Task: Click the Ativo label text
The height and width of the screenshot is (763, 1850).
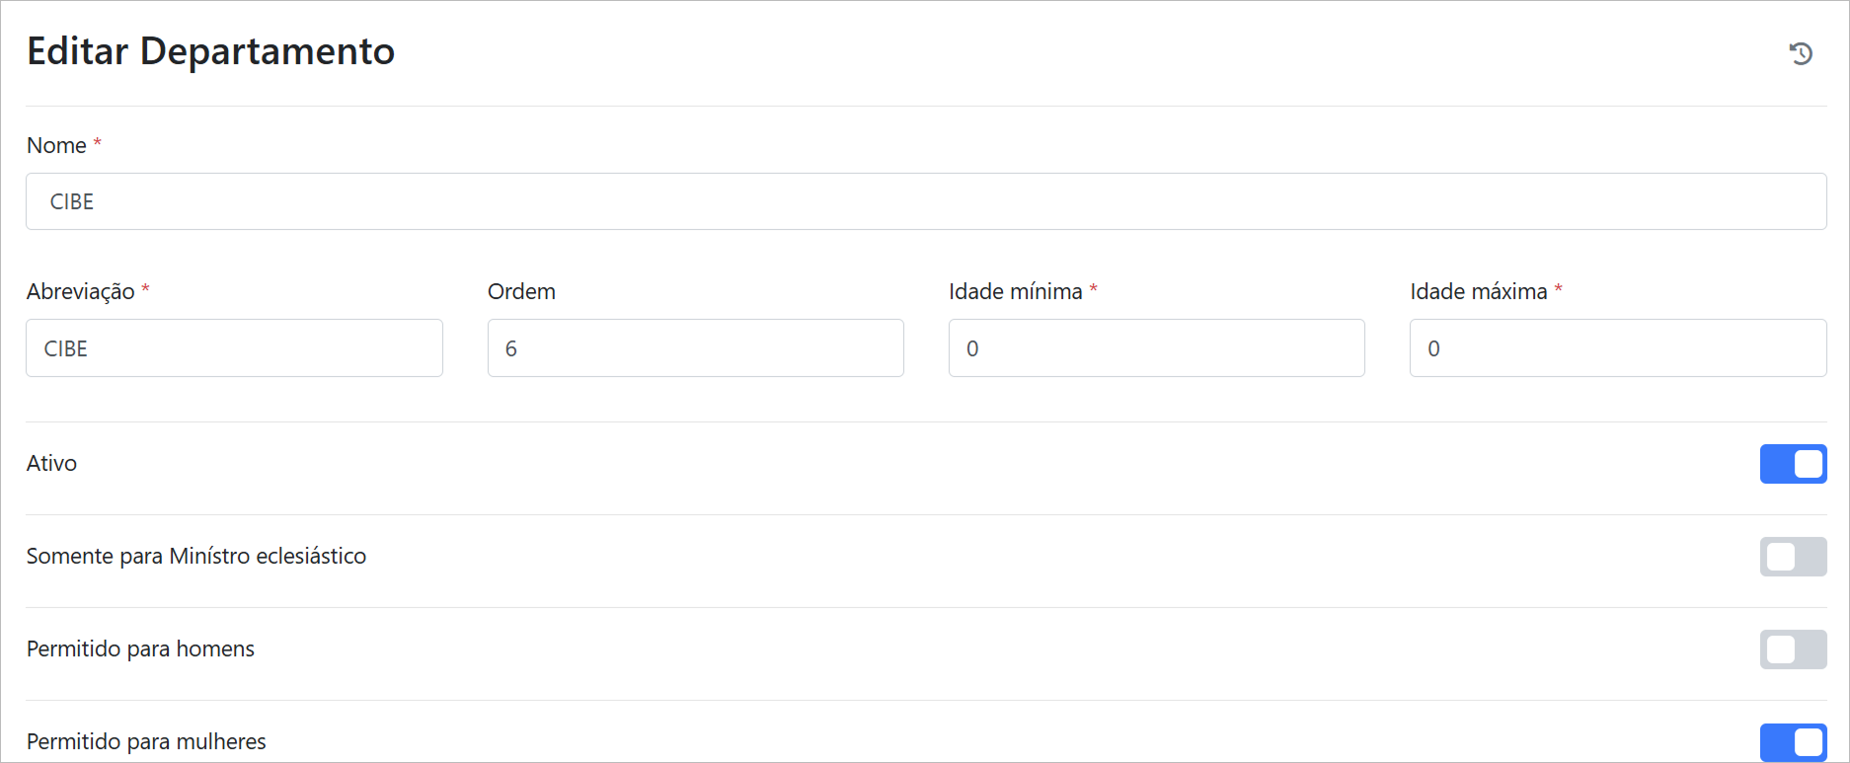Action: [x=51, y=463]
